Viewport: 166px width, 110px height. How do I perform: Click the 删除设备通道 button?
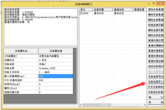pos(156,15)
